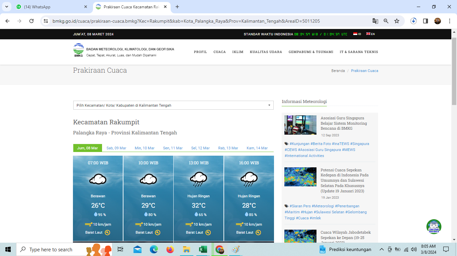Go back with the browser back arrow
Viewport: 457px width, 256px height.
point(8,21)
